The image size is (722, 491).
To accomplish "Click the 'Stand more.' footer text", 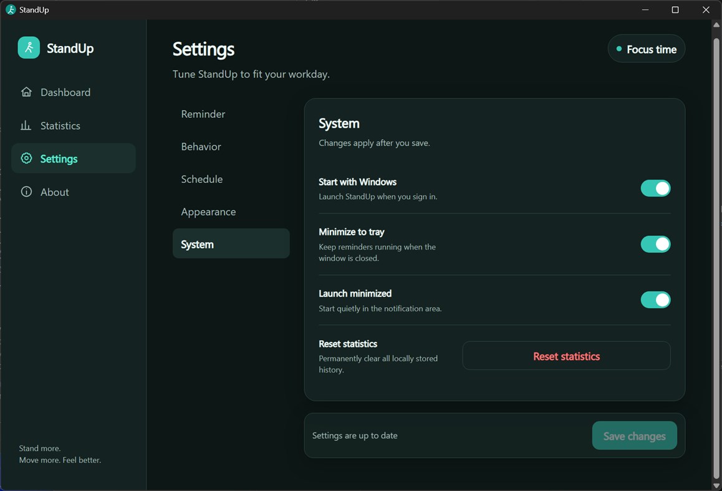I will (40, 448).
